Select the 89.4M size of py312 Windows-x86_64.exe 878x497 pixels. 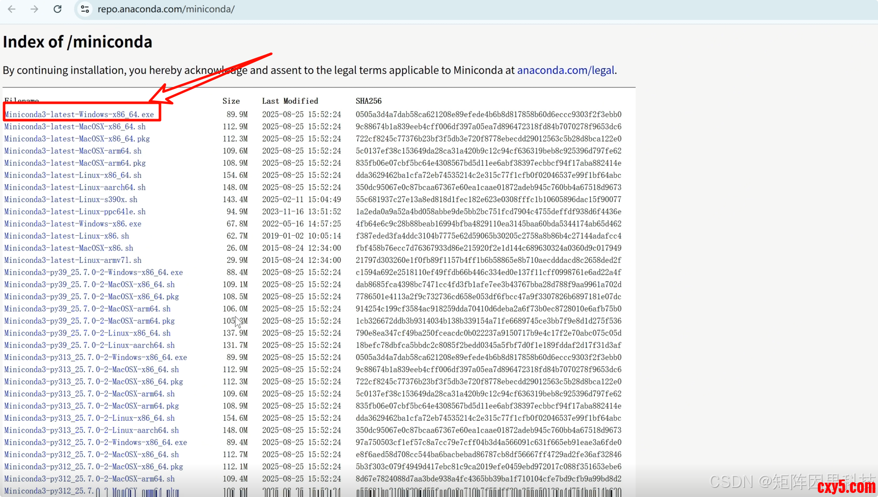click(x=237, y=443)
